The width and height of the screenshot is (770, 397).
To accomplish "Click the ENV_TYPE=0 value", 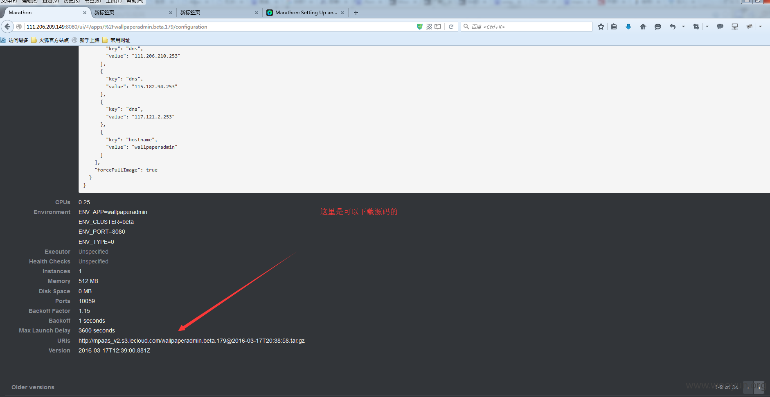I will coord(96,242).
